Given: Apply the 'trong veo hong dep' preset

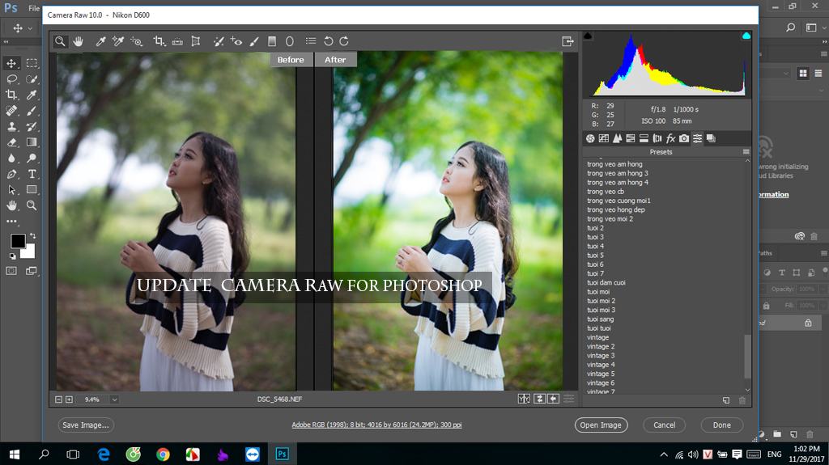Looking at the screenshot, I should [x=616, y=209].
